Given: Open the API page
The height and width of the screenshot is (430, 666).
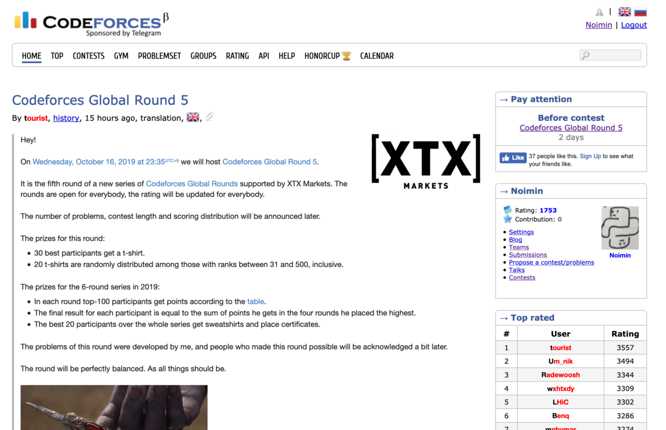Looking at the screenshot, I should 264,55.
